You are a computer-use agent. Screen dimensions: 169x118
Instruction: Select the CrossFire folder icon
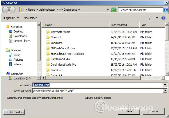click(x=48, y=70)
